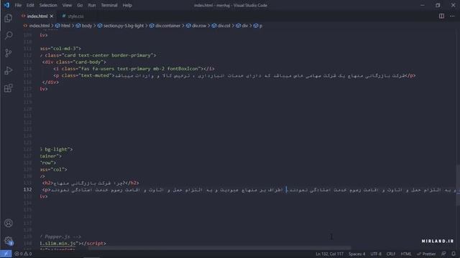
Task: Open the View menu
Action: point(67,5)
